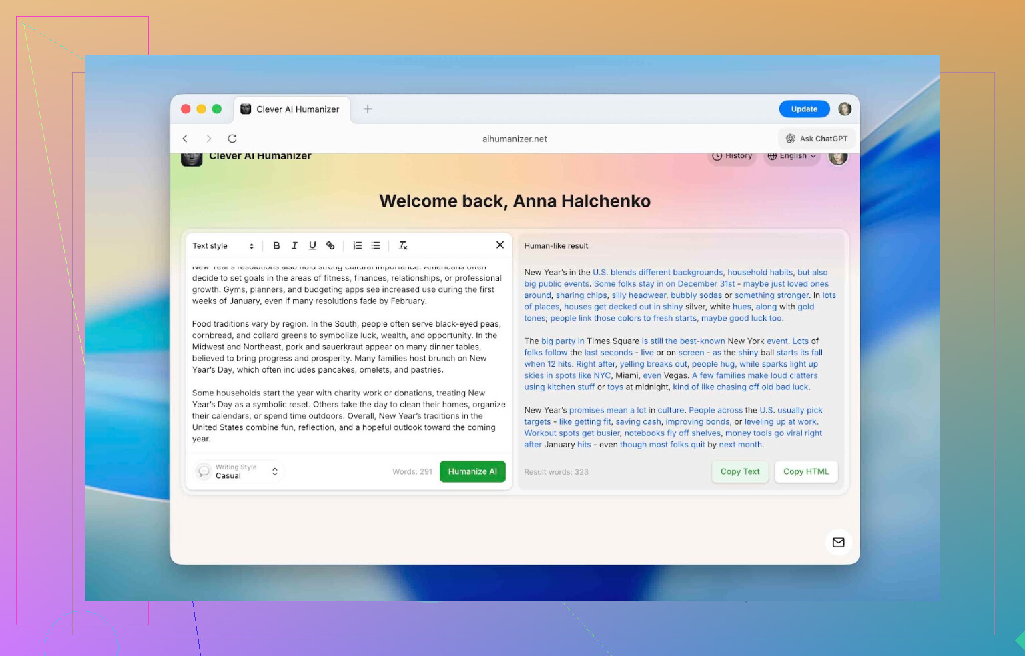Copy the result as HTML
This screenshot has height=656, width=1025.
805,471
